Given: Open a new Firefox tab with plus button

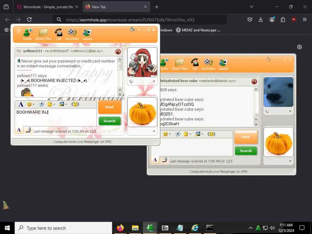Looking at the screenshot, I should [x=157, y=7].
